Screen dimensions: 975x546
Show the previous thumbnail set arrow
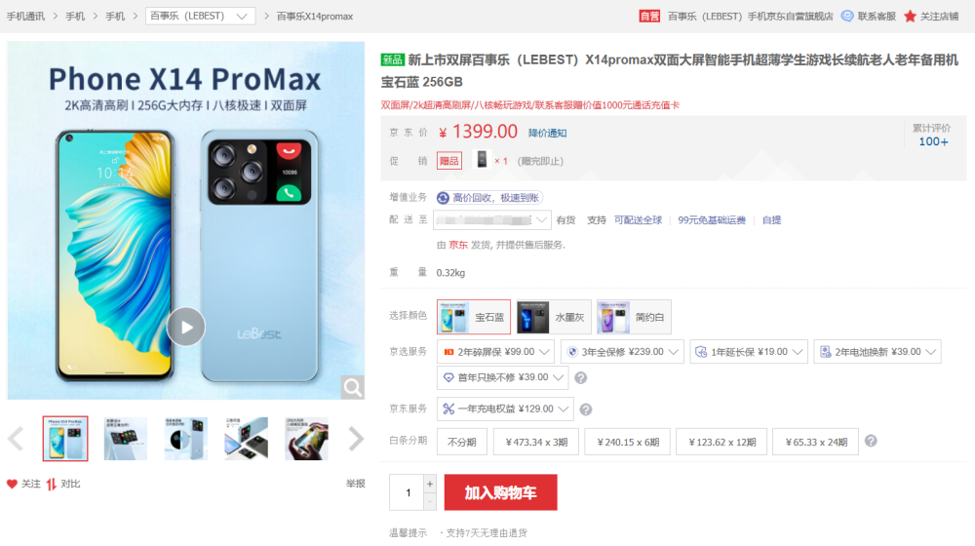click(16, 439)
